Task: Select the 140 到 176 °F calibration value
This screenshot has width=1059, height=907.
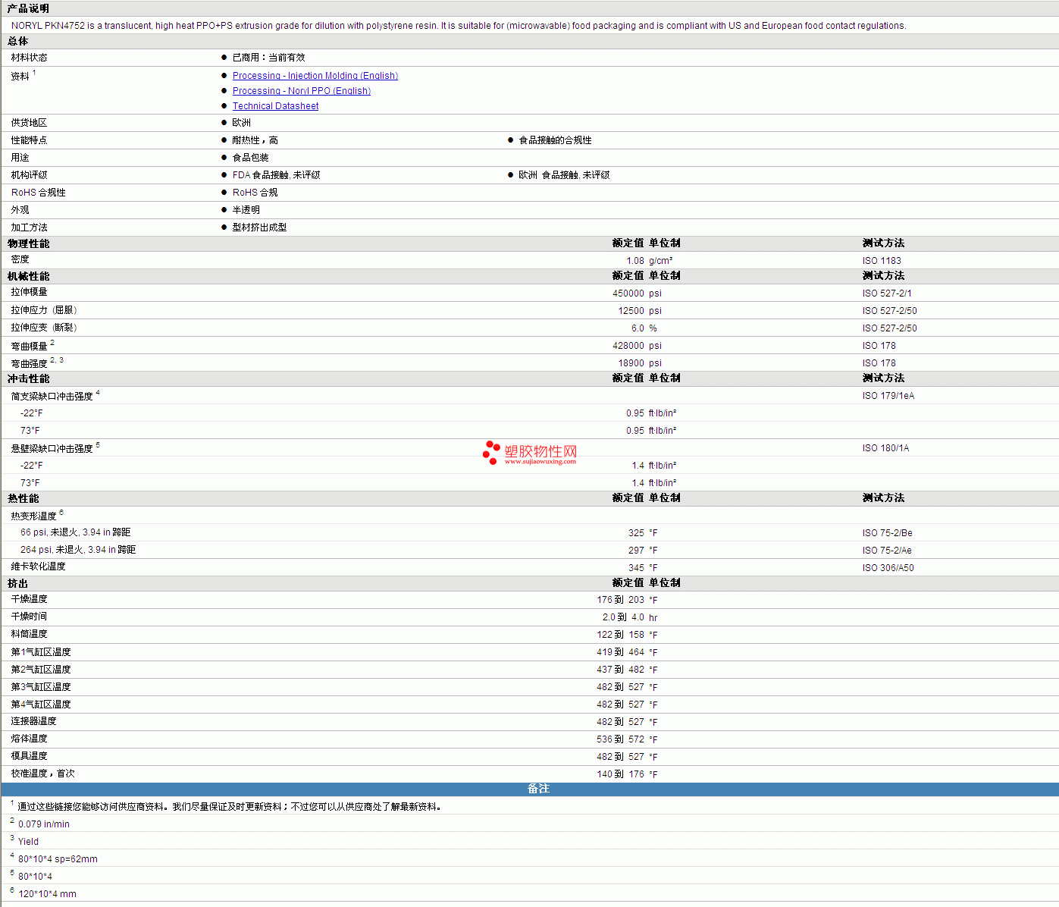Action: coord(627,774)
